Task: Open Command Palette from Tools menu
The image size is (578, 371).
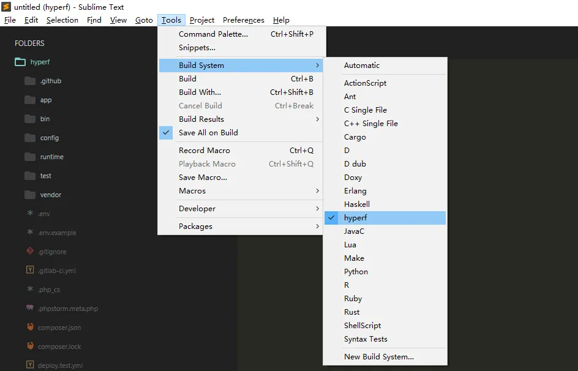Action: 241,34
